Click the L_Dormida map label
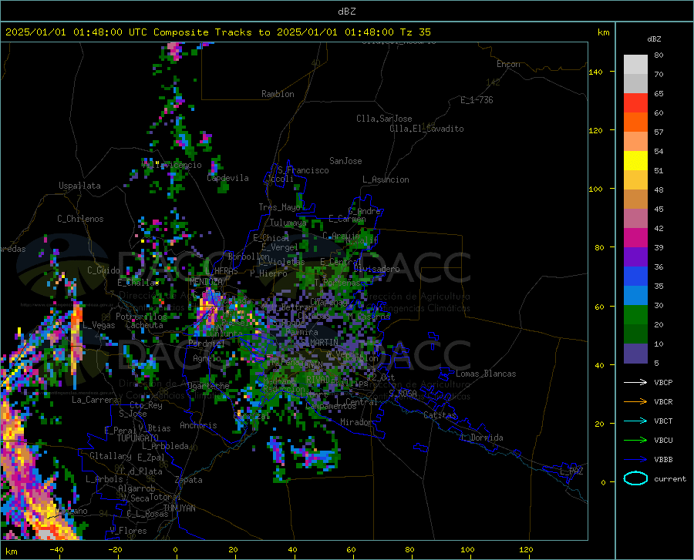Image resolution: width=694 pixels, height=560 pixels. [x=482, y=438]
